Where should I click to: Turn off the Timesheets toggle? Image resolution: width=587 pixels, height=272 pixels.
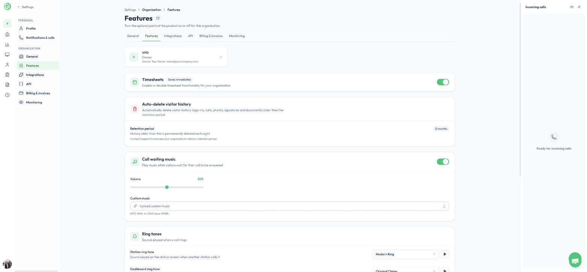443,82
